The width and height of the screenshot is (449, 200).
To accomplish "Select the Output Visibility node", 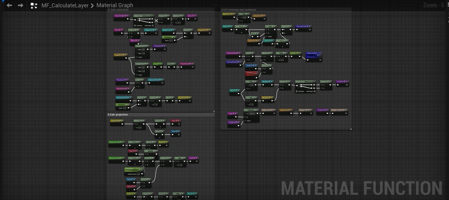I will coord(339,112).
